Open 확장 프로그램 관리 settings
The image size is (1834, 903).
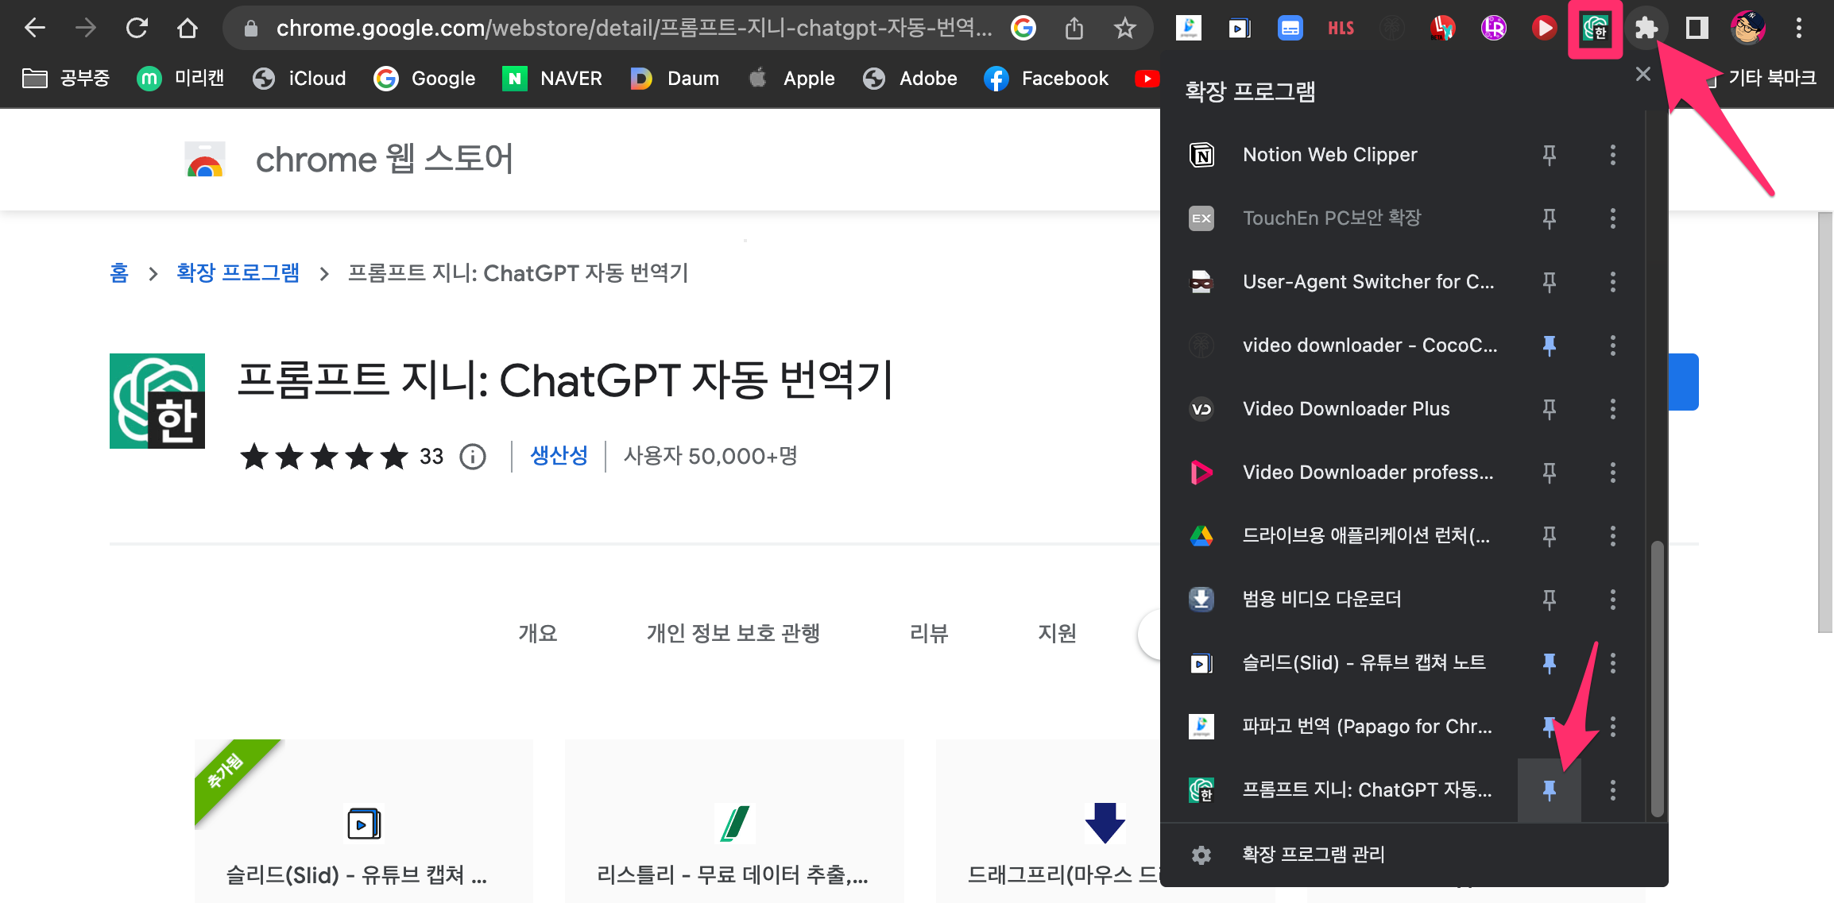click(1313, 854)
